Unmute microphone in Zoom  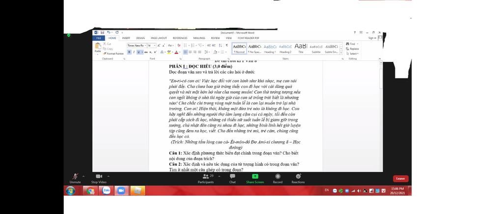[75, 179]
